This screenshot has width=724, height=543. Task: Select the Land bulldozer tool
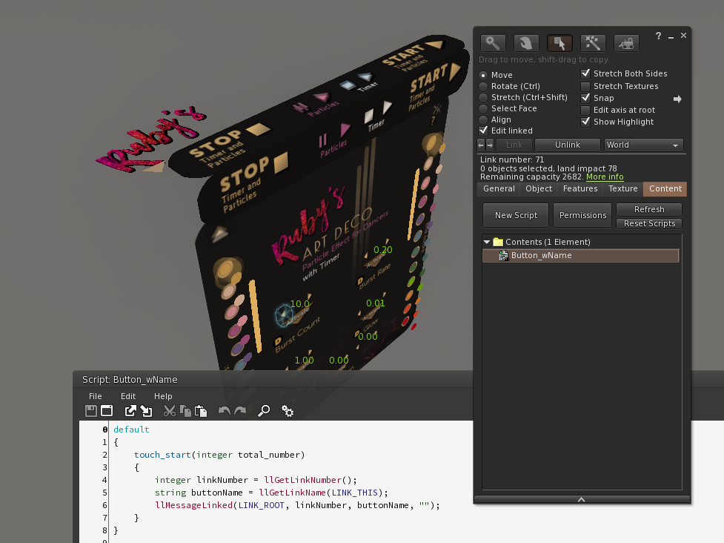coord(626,43)
